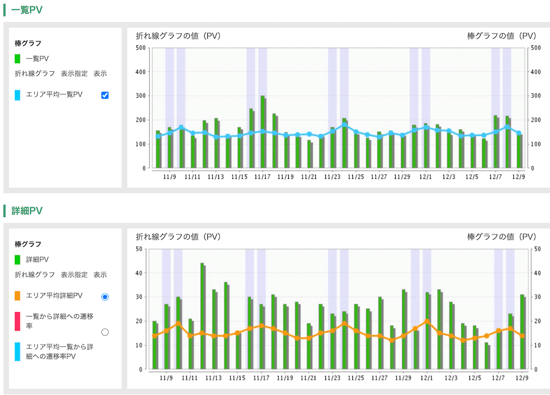The image size is (550, 395).
Task: Toggle the エリア平均一覧PV line checkbox
Action: (105, 95)
